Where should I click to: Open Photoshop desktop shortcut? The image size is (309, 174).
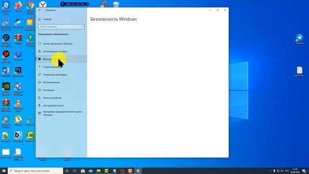(18, 72)
